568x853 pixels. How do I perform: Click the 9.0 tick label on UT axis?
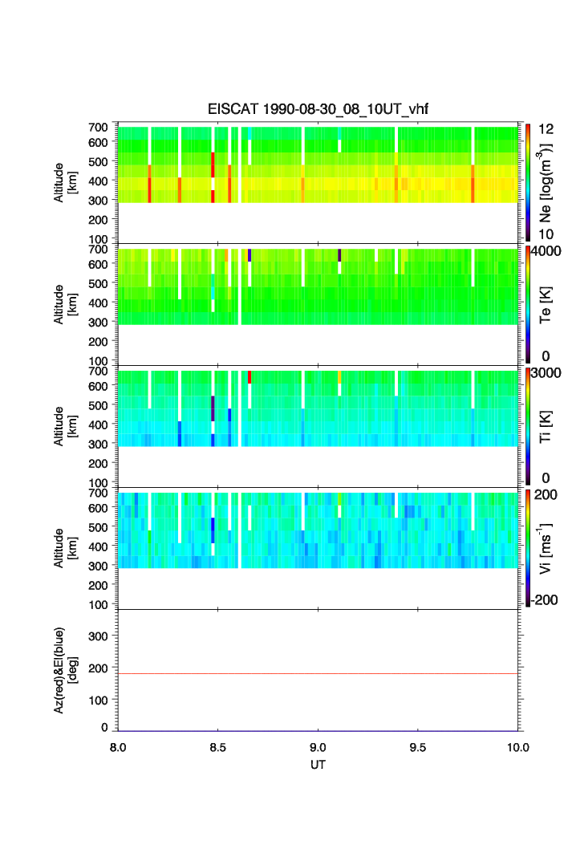(x=318, y=747)
